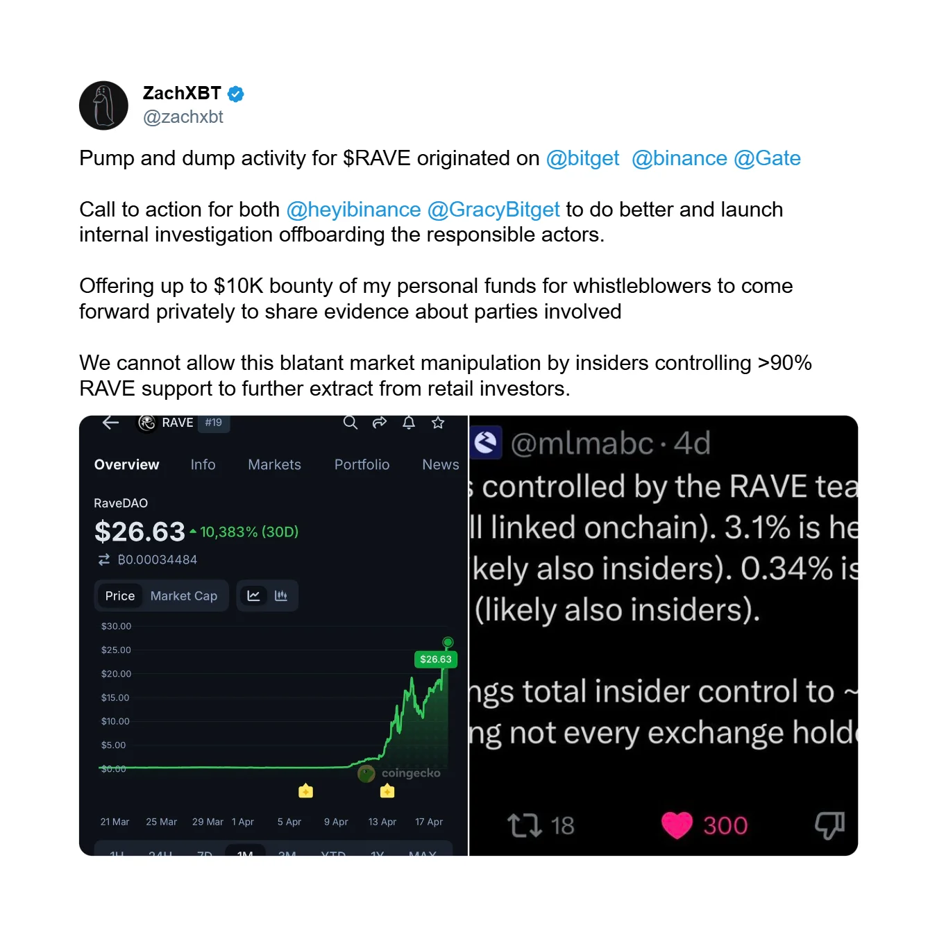Unlike the post with pink heart
The height and width of the screenshot is (937, 937).
coord(677,825)
